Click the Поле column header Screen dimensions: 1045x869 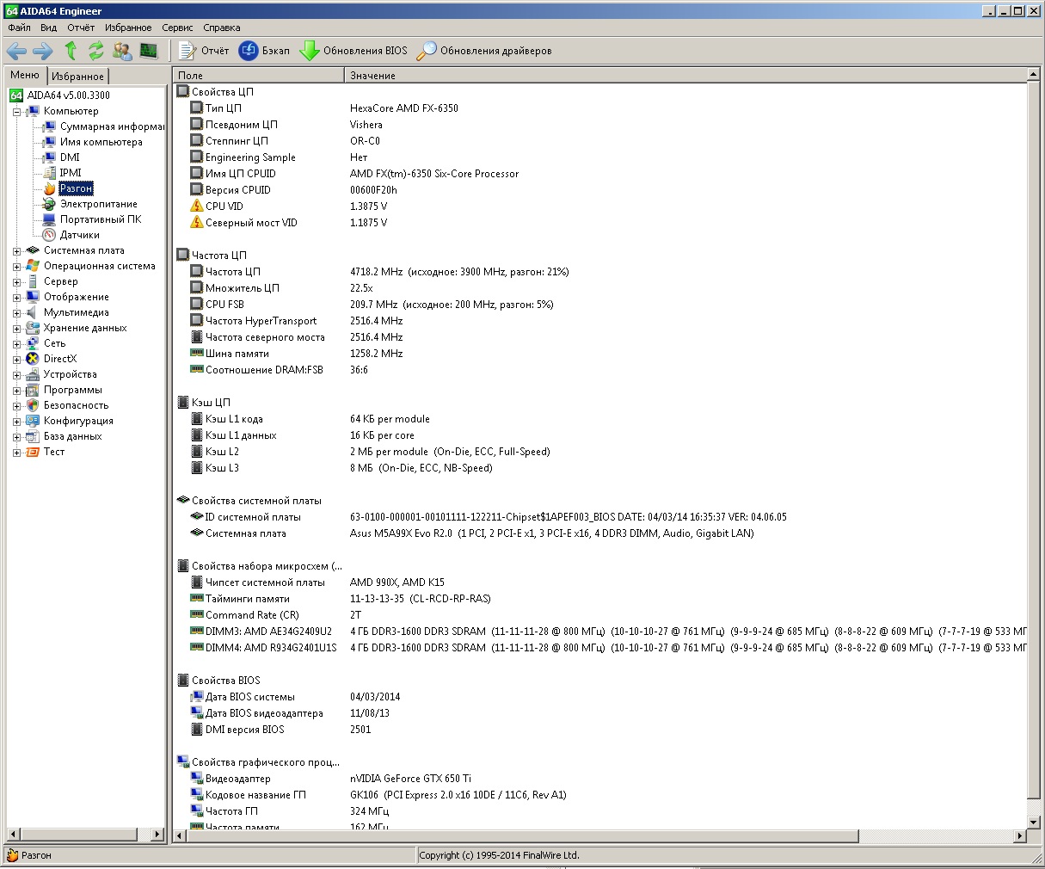click(258, 76)
